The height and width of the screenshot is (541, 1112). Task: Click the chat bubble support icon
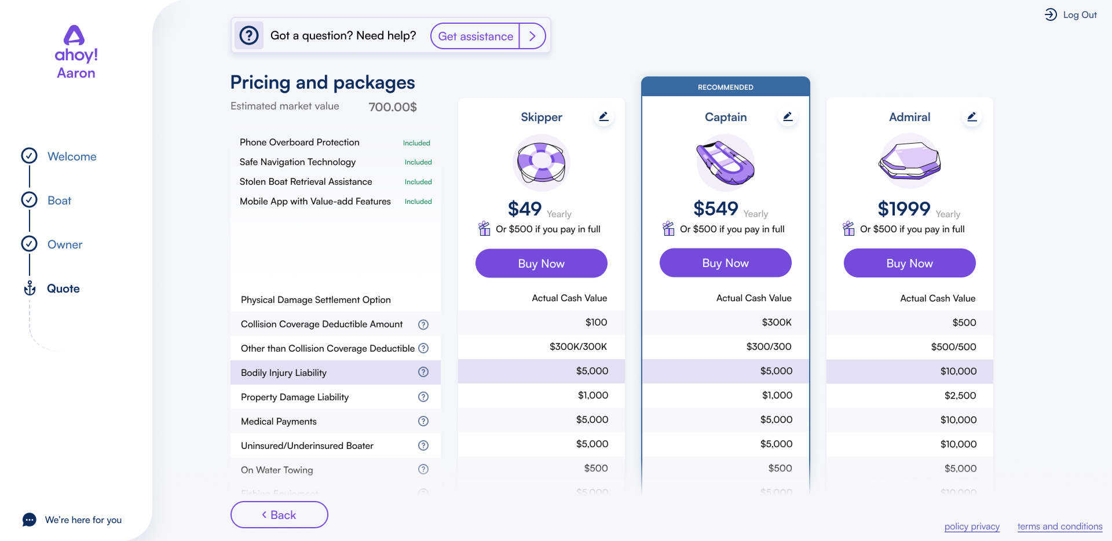(30, 520)
